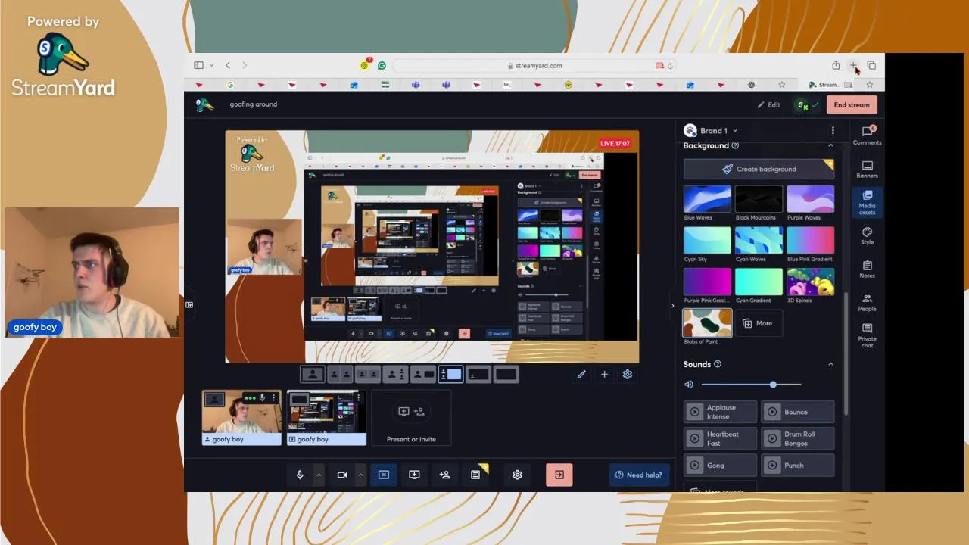Screen dimensions: 969x545
Task: Open the Comments tab in the sidebar
Action: [868, 135]
